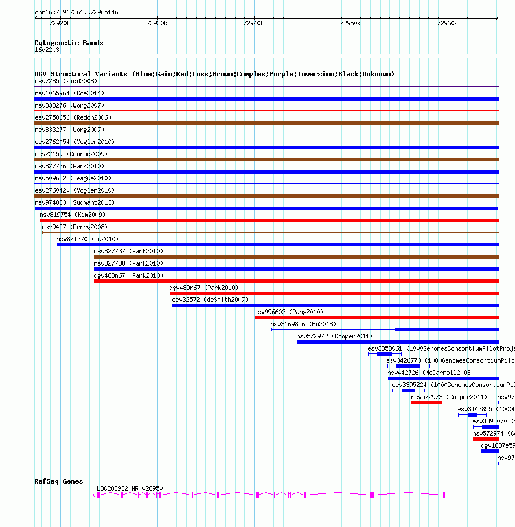
Task: Open the nsv572972 (Cooper2011) label
Action: coord(334,336)
